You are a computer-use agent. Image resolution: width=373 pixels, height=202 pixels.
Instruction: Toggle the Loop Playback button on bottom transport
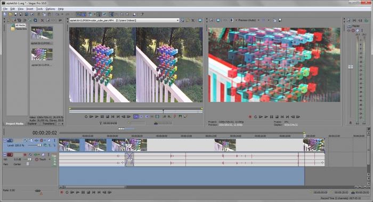click(x=67, y=192)
